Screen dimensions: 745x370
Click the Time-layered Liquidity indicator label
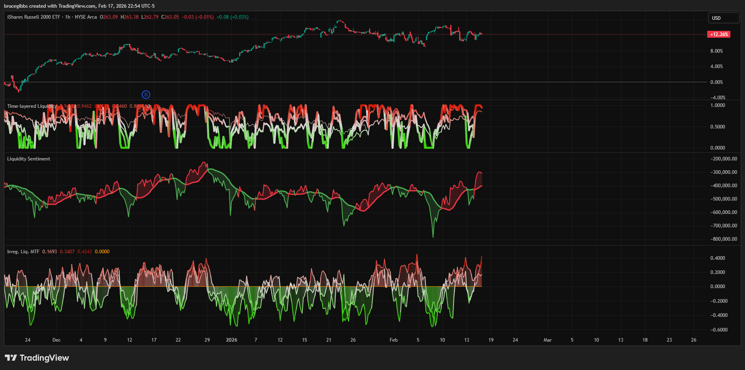[32, 106]
